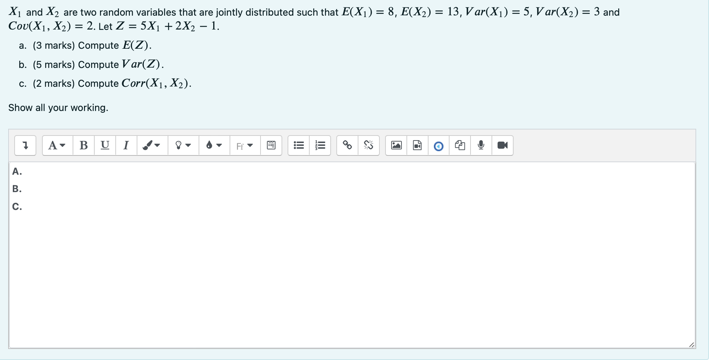709x360 pixels.
Task: Open the paragraph styles dropdown
Action: coord(56,145)
